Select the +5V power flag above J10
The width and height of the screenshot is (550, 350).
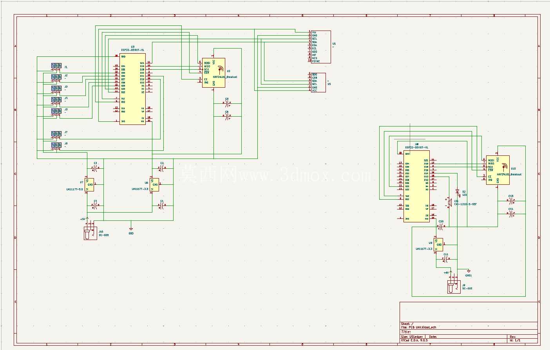[x=85, y=218]
